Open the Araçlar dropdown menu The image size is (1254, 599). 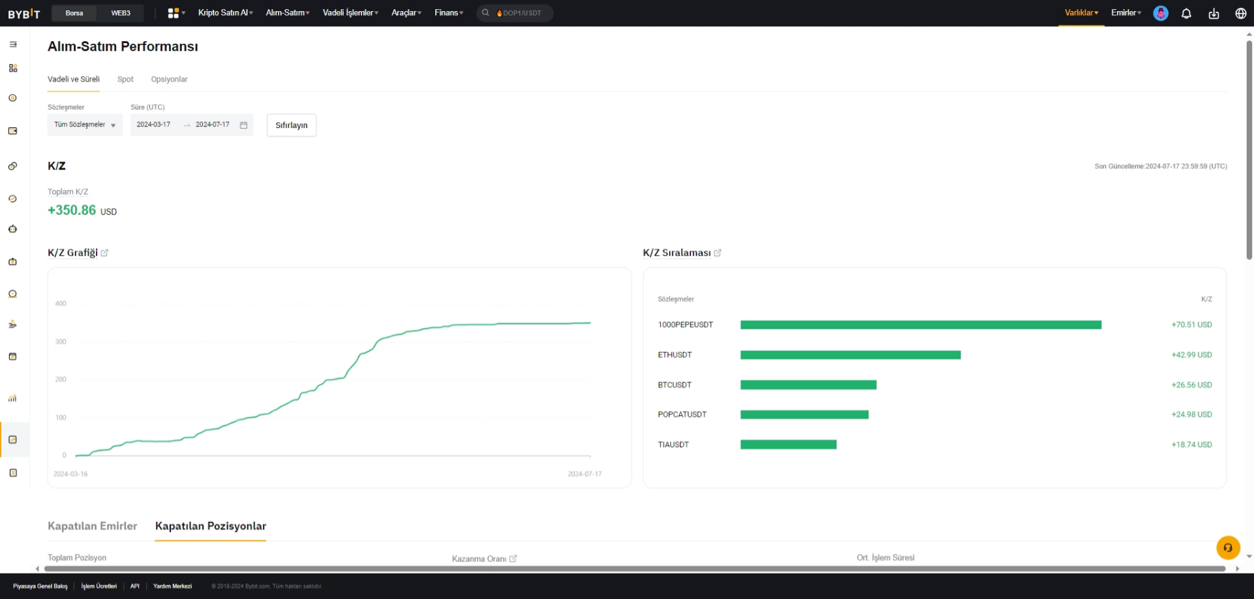406,13
